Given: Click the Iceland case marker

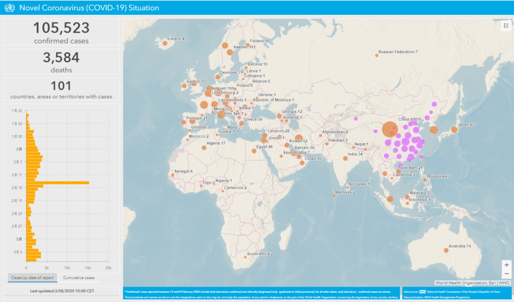Looking at the screenshot, I should [162, 43].
